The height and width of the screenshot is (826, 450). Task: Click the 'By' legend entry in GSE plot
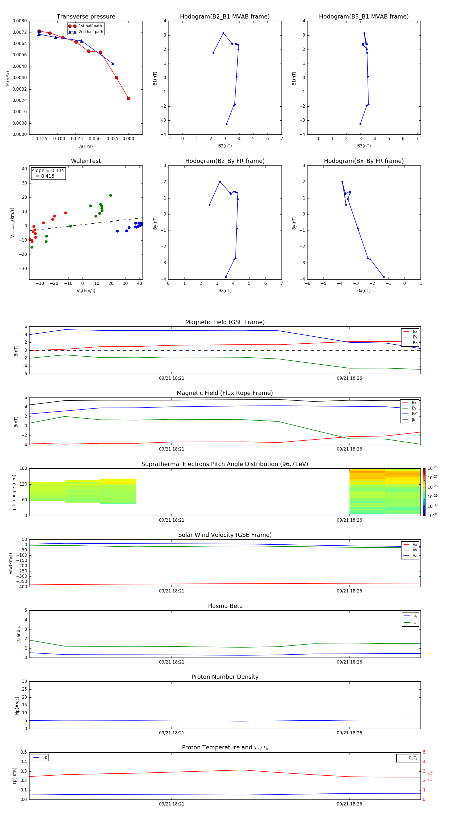coord(410,337)
